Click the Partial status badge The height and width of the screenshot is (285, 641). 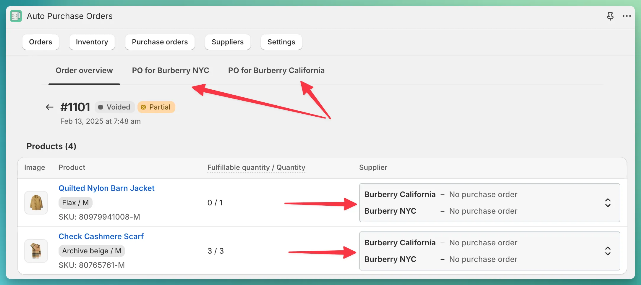pos(156,107)
